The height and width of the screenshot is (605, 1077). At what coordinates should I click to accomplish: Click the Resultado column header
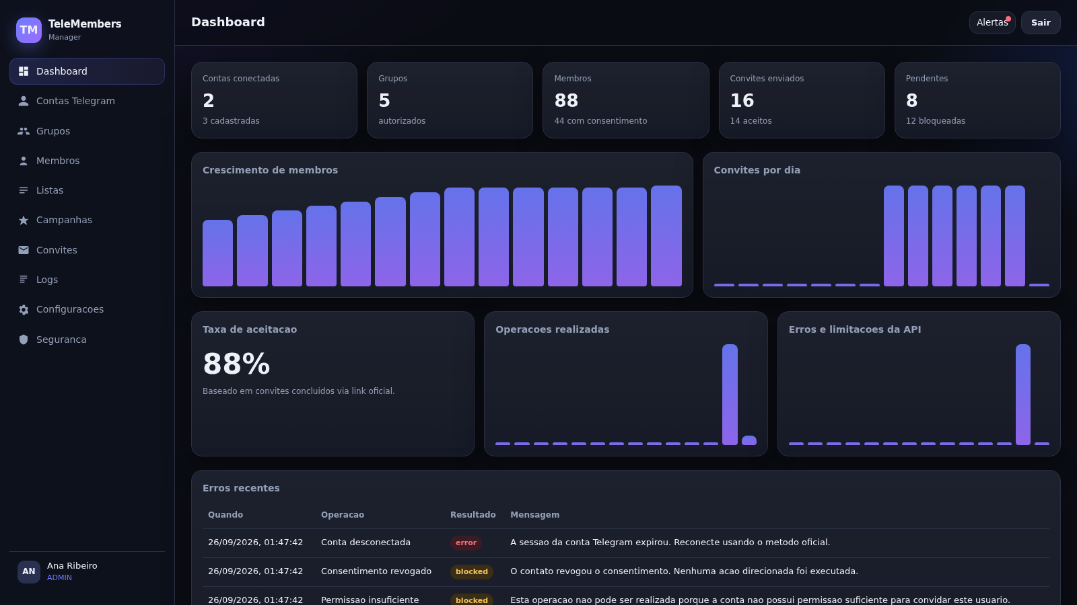click(473, 515)
